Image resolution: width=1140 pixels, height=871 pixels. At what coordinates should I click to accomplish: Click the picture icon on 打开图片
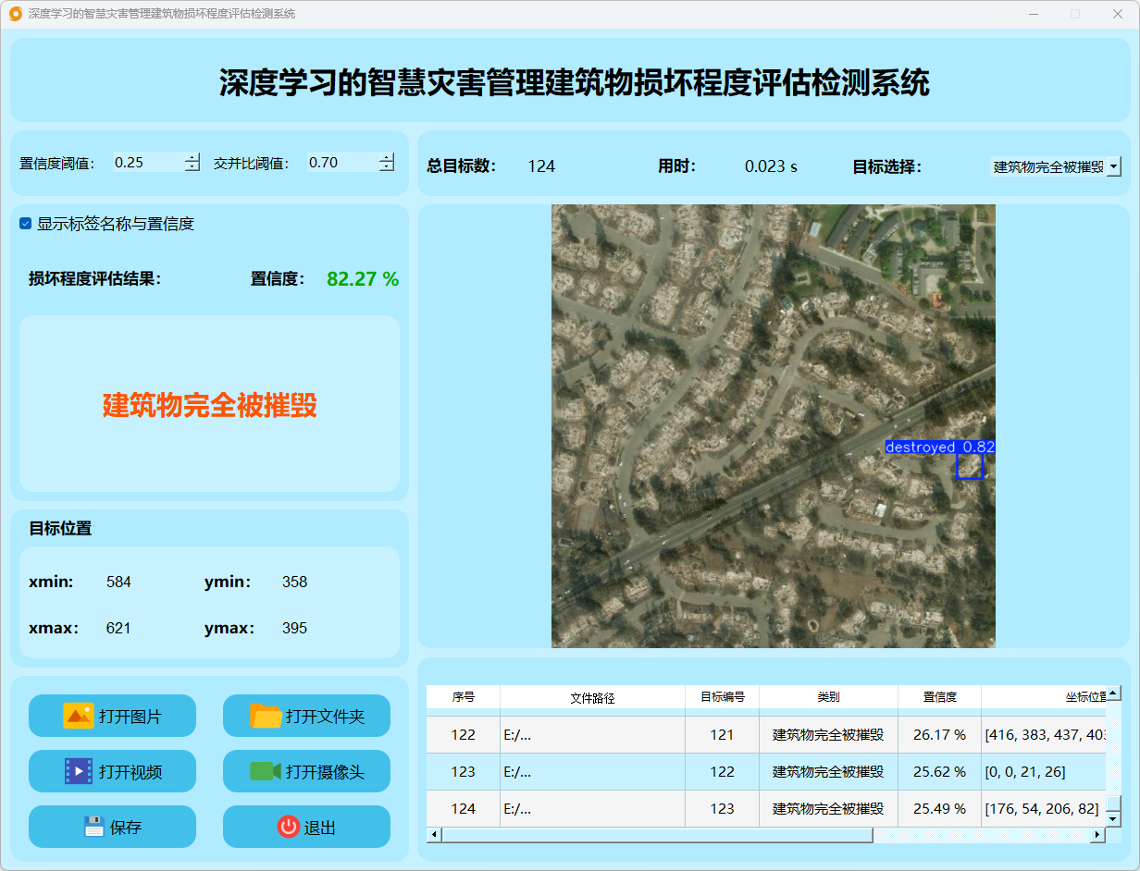click(79, 716)
